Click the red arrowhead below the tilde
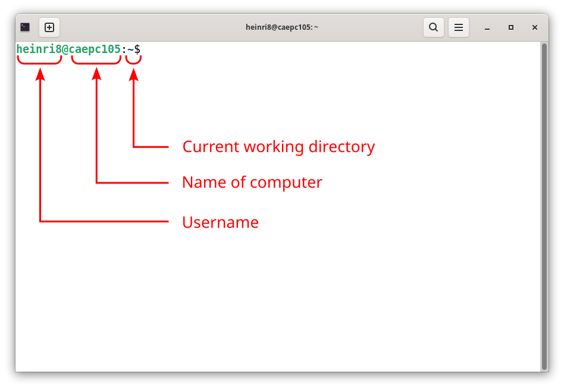The image size is (564, 389). pyautogui.click(x=133, y=74)
